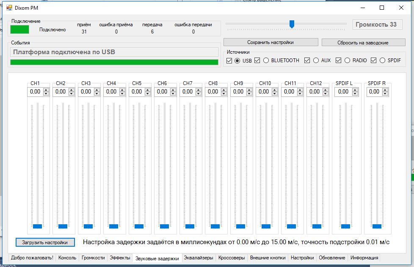Increase SPDIF R delay with the up arrow
The width and height of the screenshot is (414, 267).
[x=384, y=90]
